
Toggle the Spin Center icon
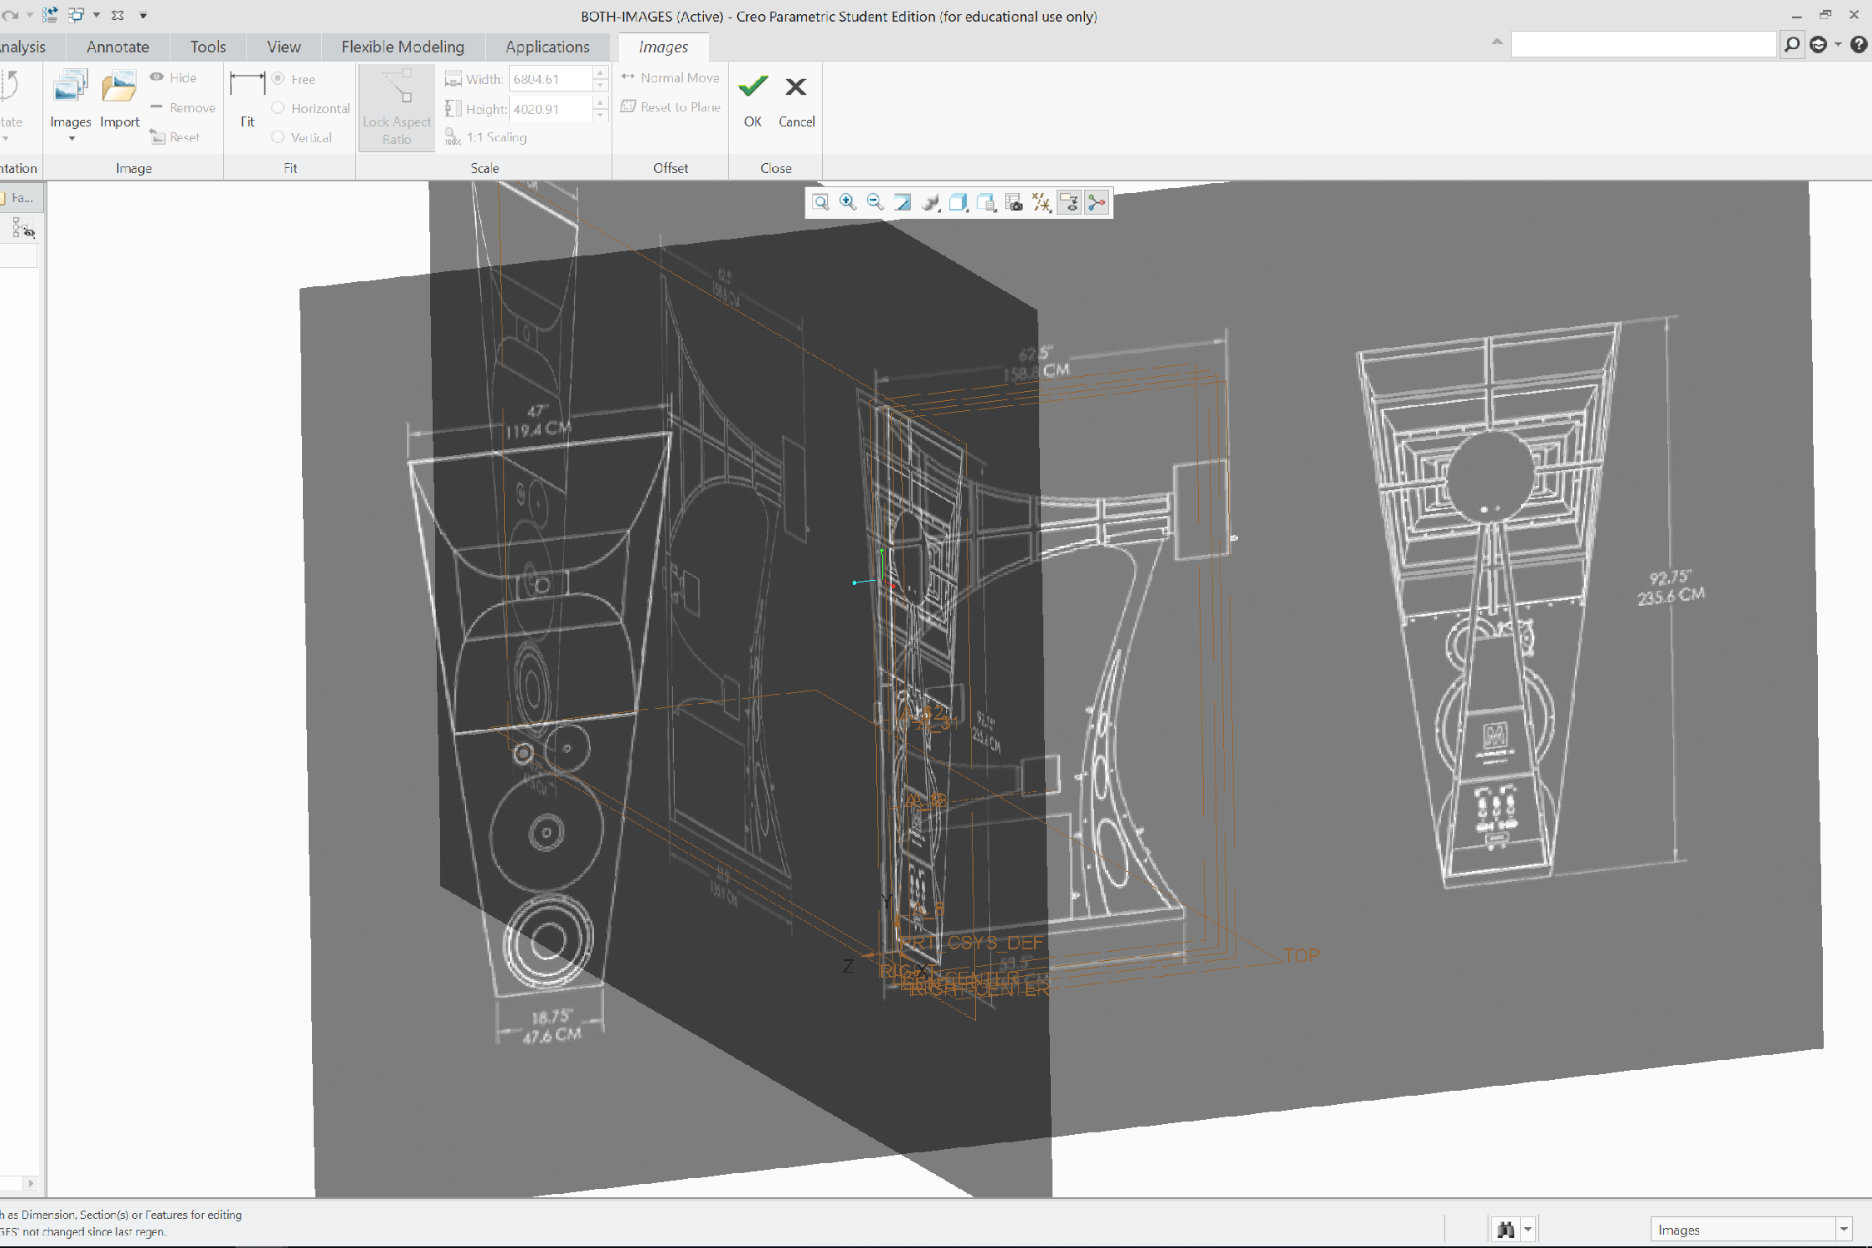click(1097, 202)
